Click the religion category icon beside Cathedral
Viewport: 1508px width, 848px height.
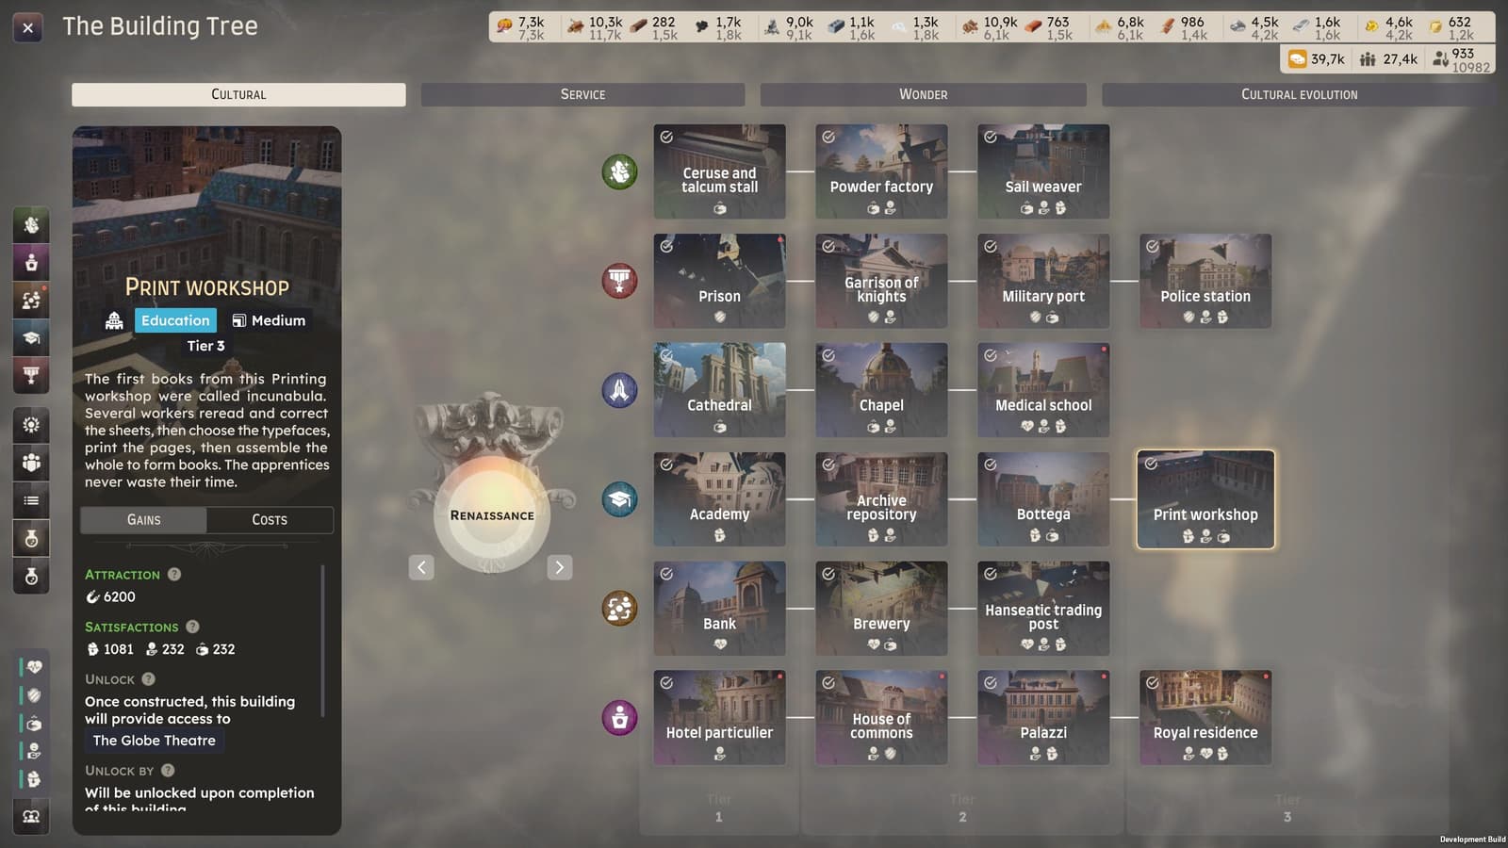(619, 390)
